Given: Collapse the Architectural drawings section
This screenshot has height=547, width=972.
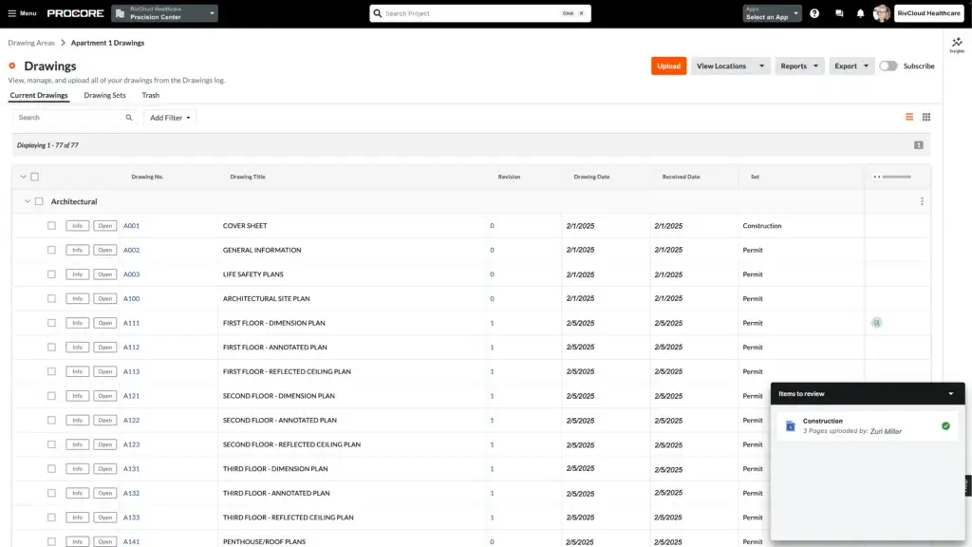Looking at the screenshot, I should coord(28,201).
